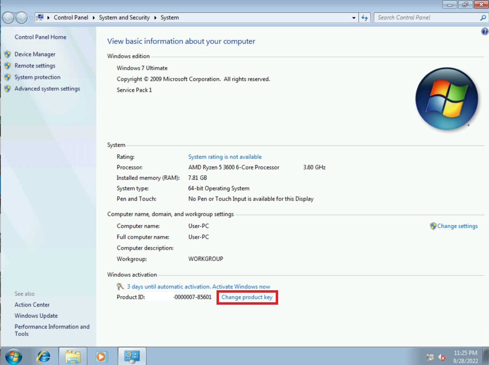The height and width of the screenshot is (365, 489).
Task: Click the Back navigation arrow
Action: click(x=8, y=18)
